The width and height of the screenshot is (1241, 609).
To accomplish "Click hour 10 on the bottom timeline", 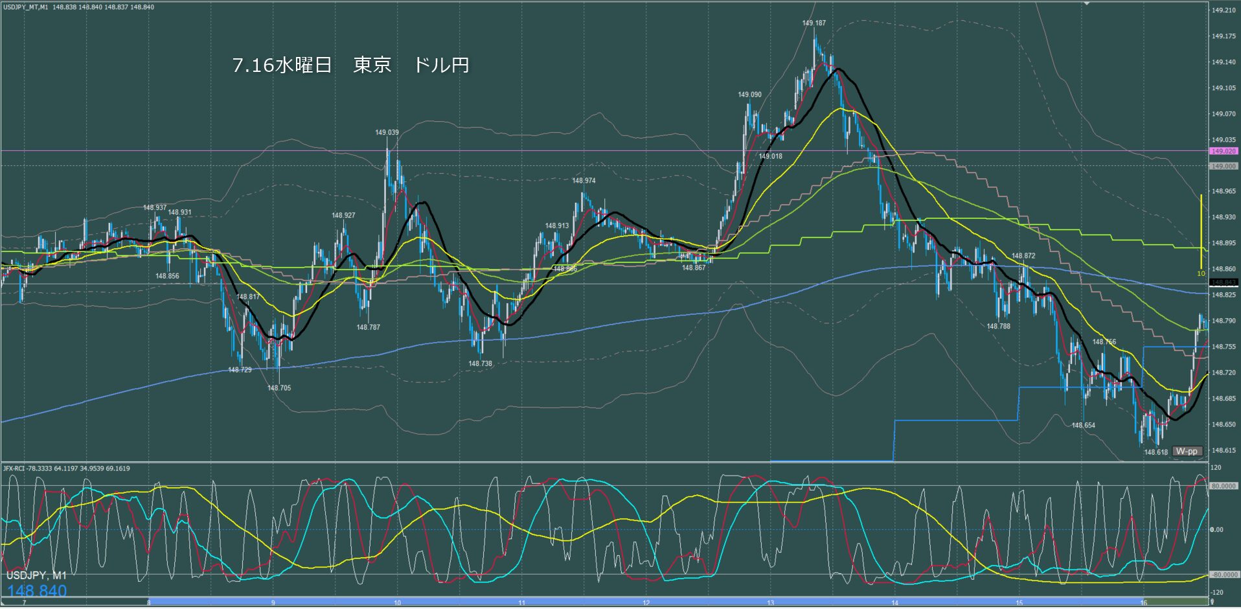I will pos(397,603).
